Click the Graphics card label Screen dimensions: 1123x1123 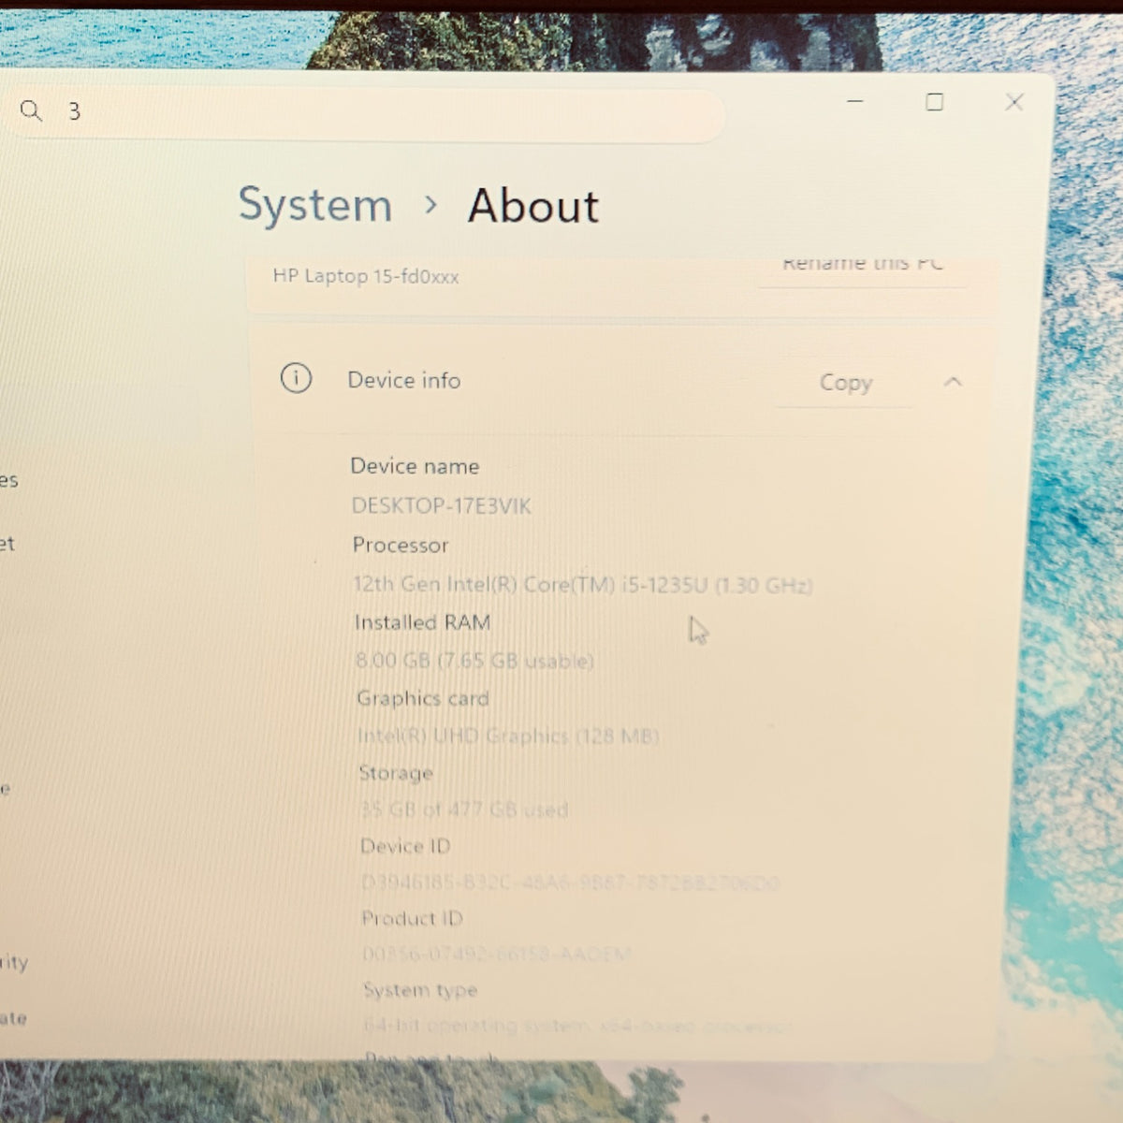click(x=423, y=698)
